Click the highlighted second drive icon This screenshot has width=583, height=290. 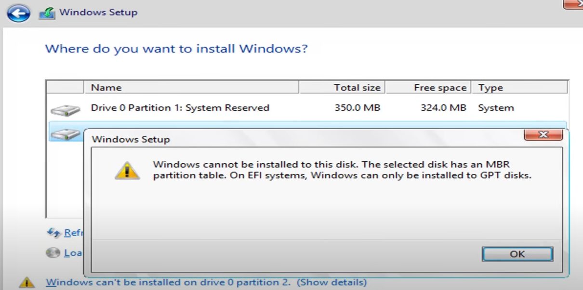65,134
